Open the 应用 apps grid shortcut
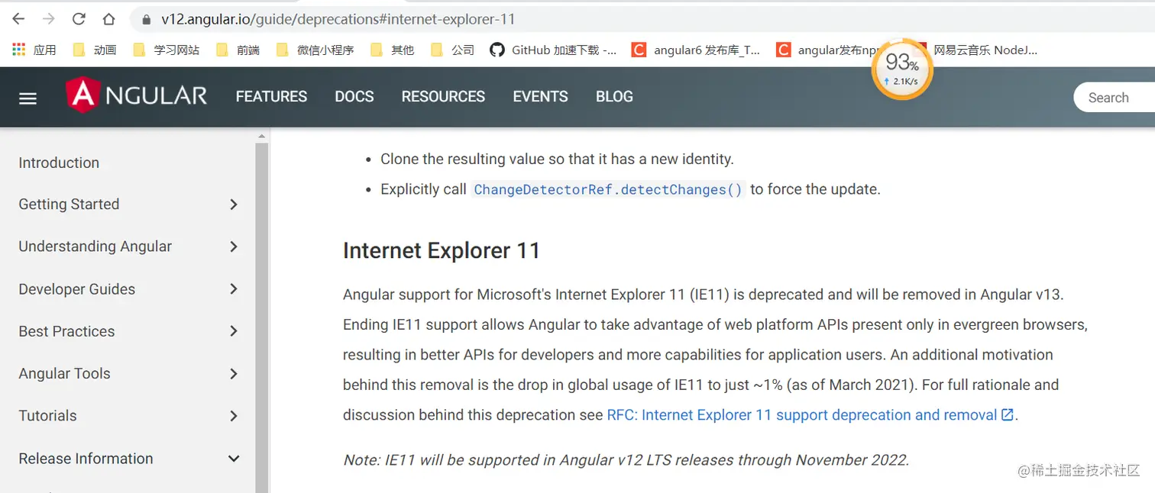The width and height of the screenshot is (1155, 493). (x=34, y=50)
